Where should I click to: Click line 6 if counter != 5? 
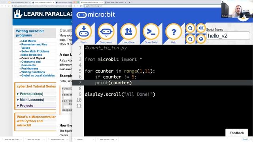tap(116, 77)
